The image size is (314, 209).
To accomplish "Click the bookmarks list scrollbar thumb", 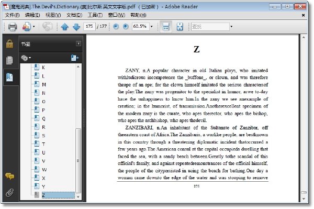I will coord(78,160).
